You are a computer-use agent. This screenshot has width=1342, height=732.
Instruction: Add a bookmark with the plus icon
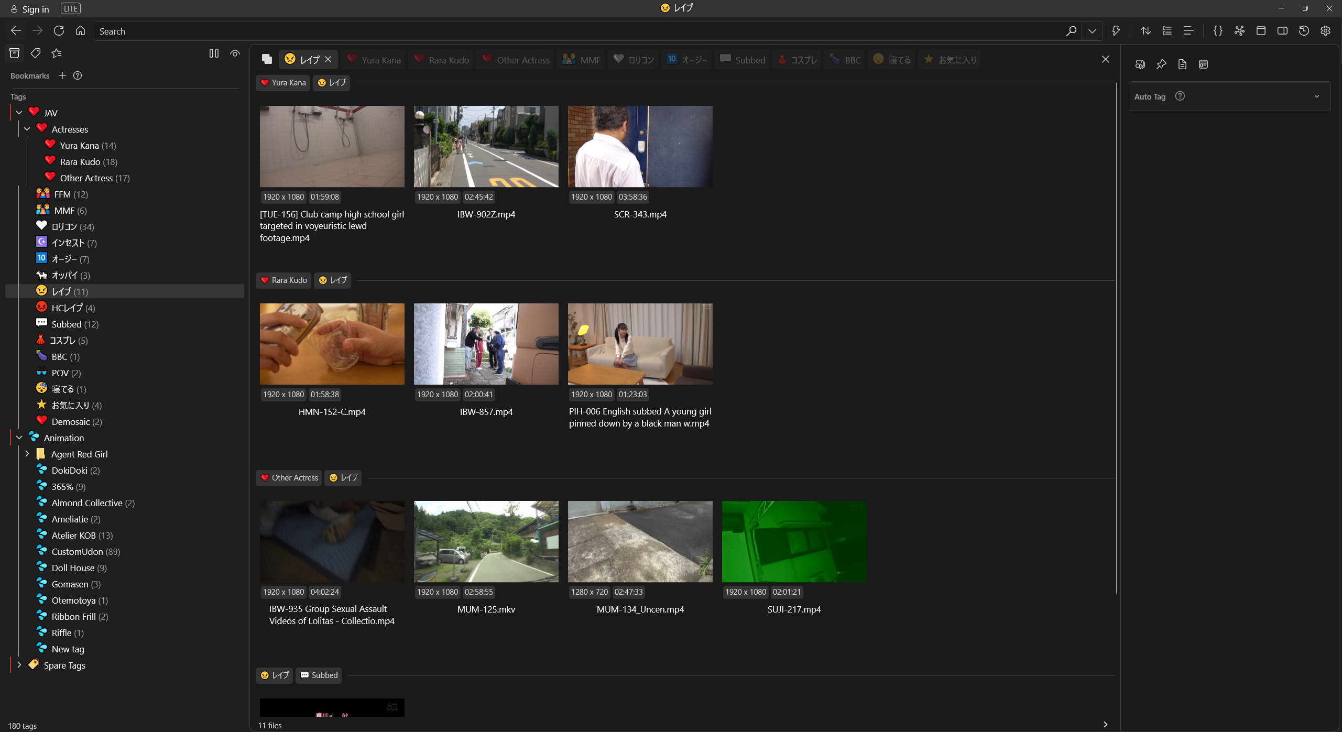62,75
